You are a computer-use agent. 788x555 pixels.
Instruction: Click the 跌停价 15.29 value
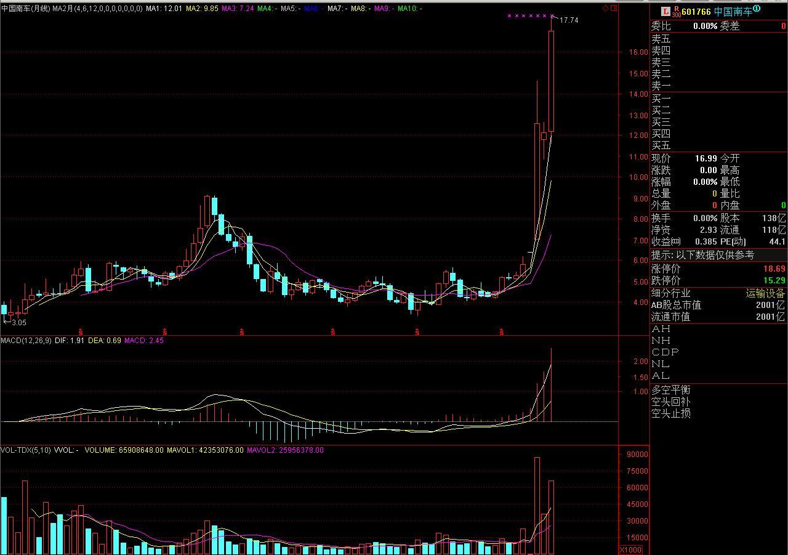coord(774,280)
